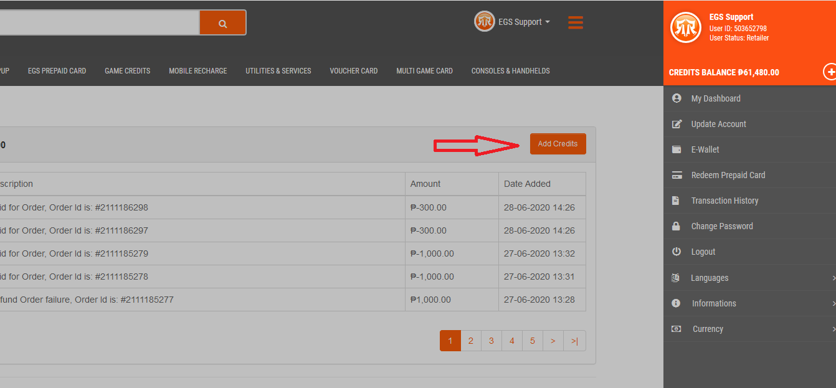The width and height of the screenshot is (836, 388).
Task: Open the hamburger menu icon
Action: tap(576, 23)
